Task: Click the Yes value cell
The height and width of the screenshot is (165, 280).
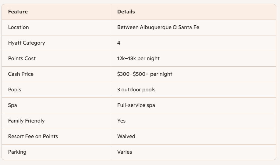Action: 121,121
